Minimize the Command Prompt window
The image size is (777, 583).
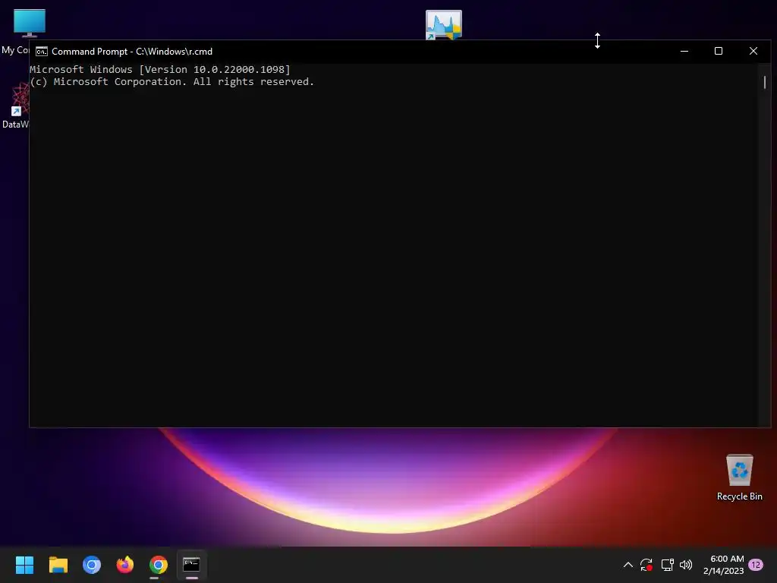pyautogui.click(x=684, y=51)
